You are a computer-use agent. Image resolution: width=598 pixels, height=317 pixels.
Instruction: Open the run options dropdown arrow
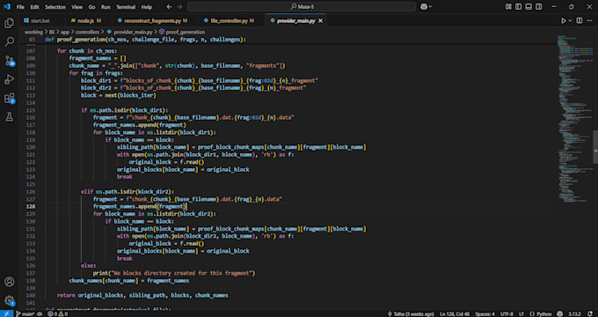point(571,20)
